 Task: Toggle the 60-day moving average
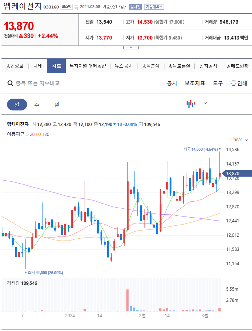click(38, 134)
